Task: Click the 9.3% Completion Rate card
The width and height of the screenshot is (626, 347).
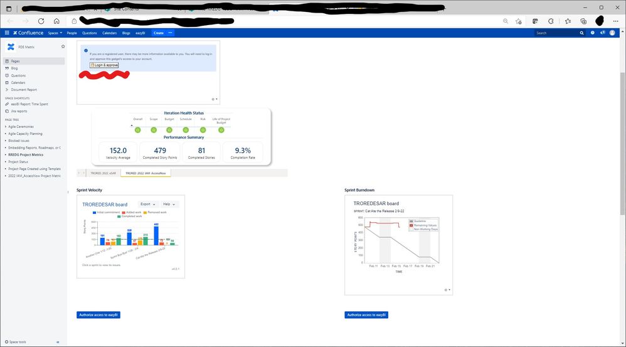Action: click(x=243, y=152)
